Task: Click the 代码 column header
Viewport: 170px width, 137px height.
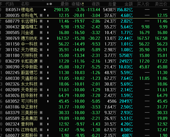Action: click(x=10, y=4)
